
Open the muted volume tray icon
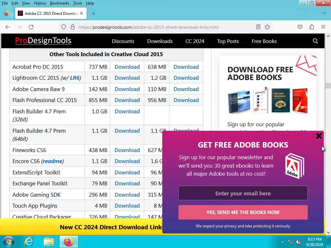tap(298, 242)
